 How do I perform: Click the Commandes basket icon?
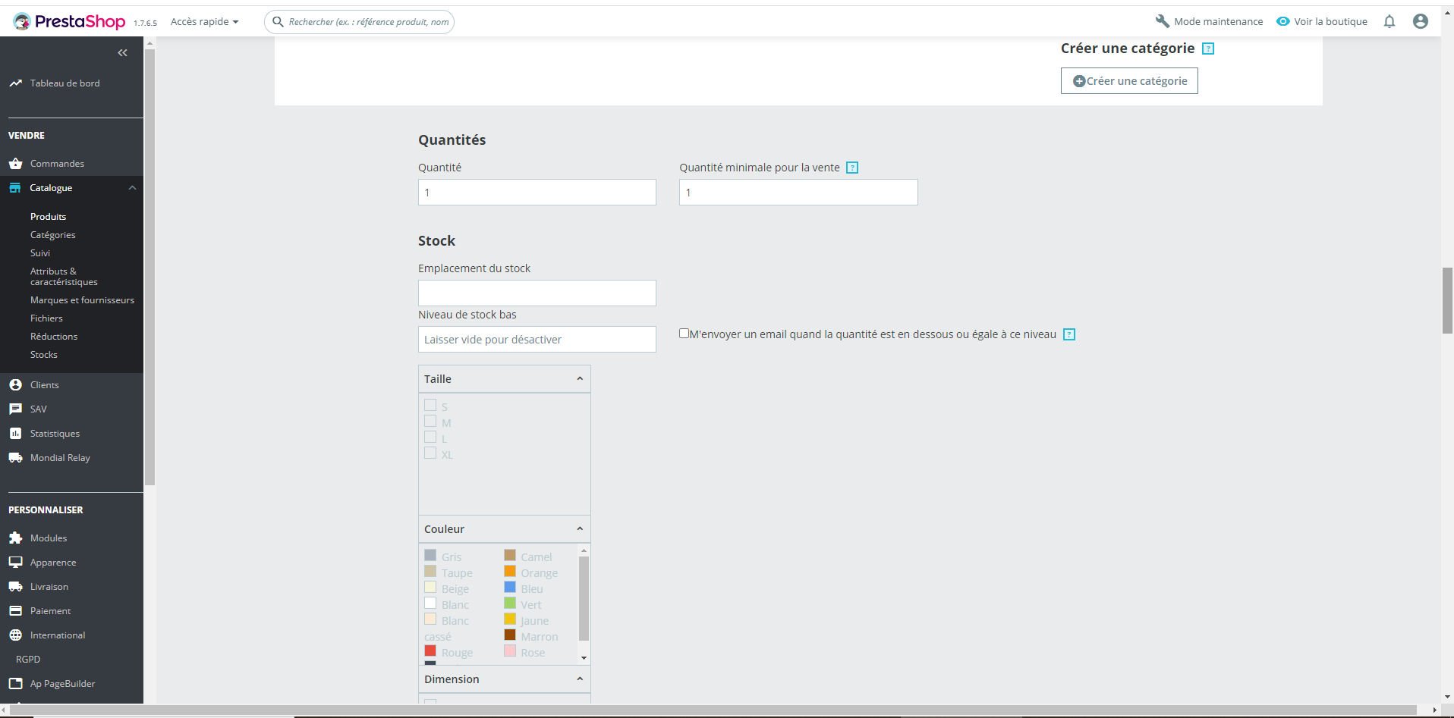[x=15, y=164]
